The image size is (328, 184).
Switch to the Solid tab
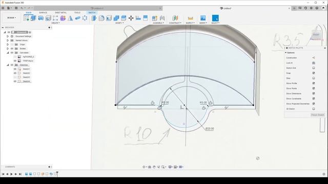coord(29,13)
